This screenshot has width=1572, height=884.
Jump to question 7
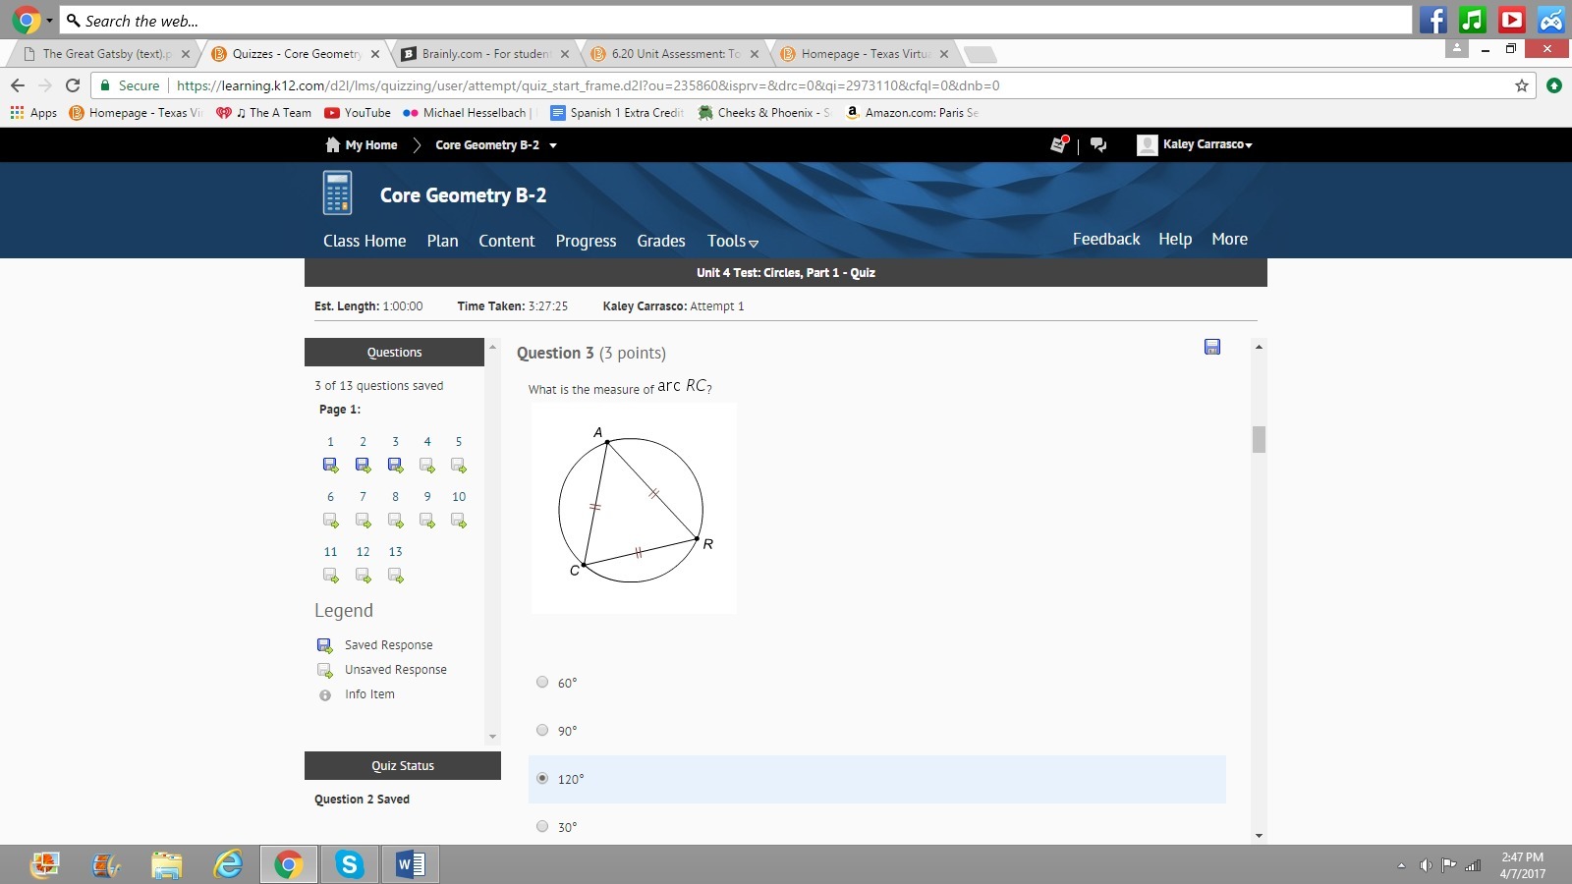point(363,497)
